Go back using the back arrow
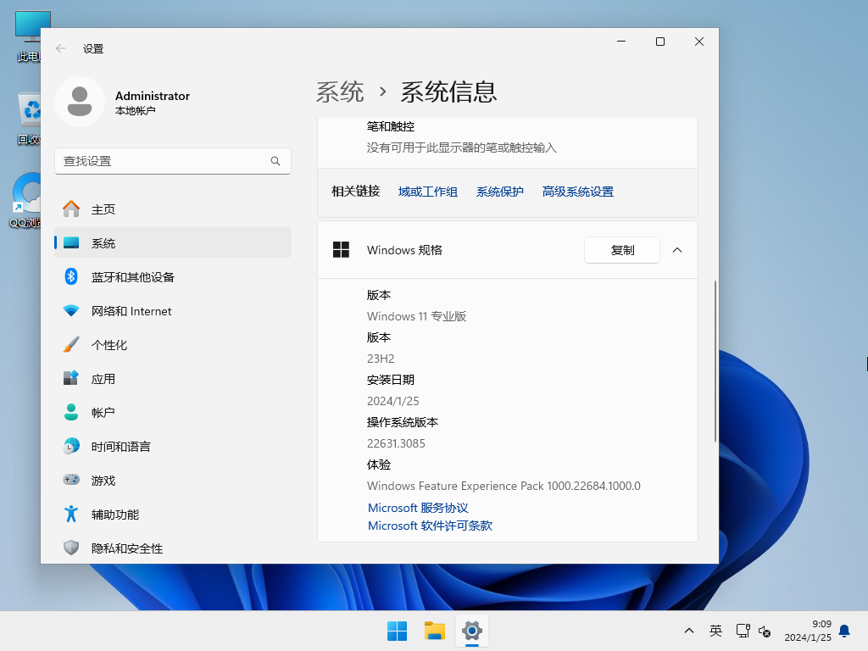The height and width of the screenshot is (651, 868). click(60, 48)
